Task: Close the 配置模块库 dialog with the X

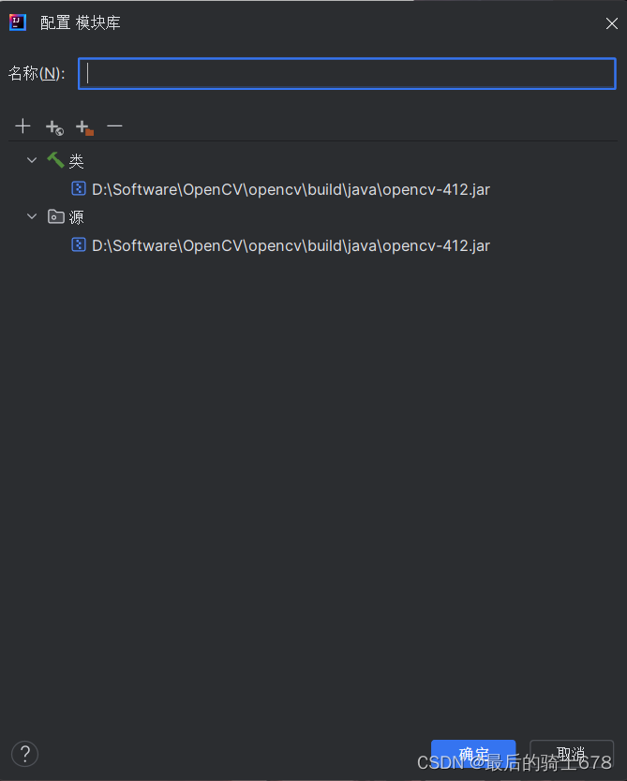Action: (x=611, y=22)
